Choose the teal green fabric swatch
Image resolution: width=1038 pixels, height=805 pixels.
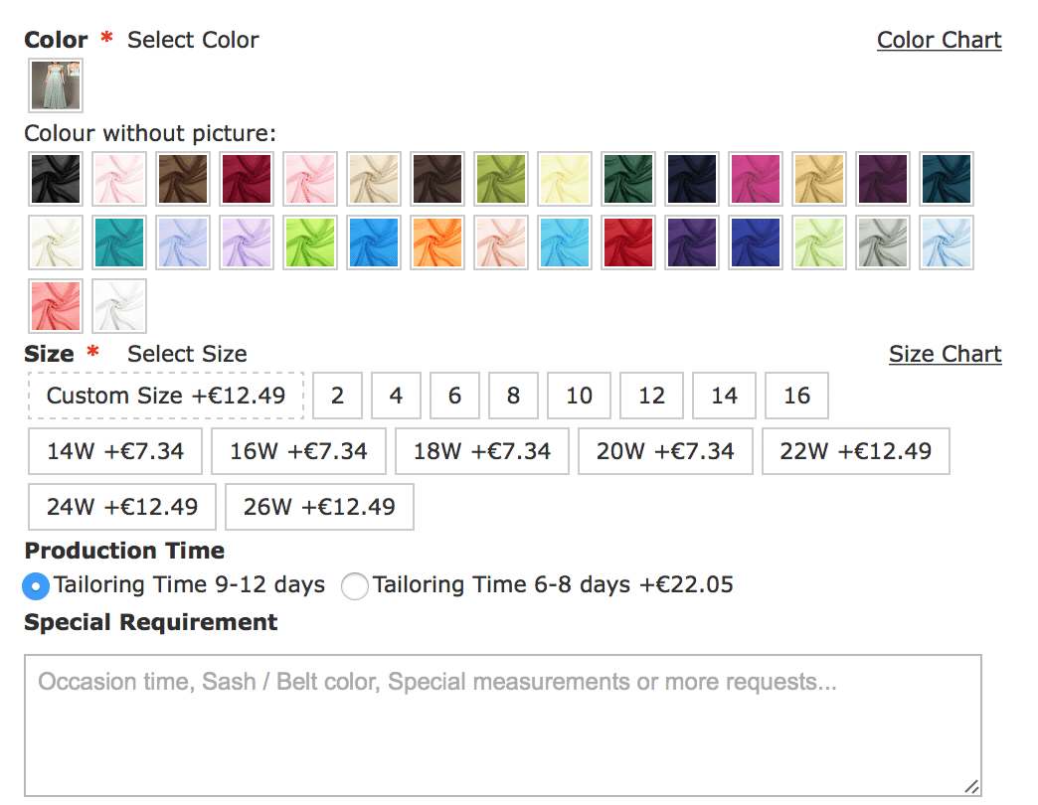click(119, 242)
